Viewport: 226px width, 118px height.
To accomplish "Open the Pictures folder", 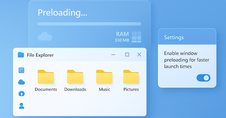I will (x=131, y=77).
